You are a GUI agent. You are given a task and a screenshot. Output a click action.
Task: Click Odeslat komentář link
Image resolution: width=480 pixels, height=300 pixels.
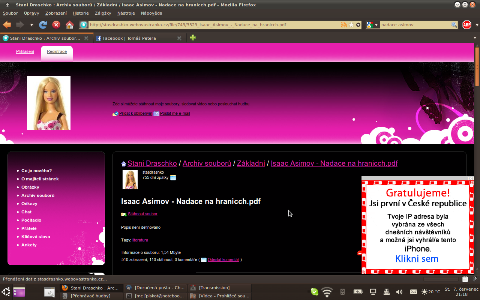click(x=223, y=259)
